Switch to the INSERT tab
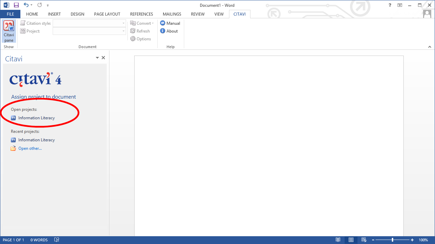Screen dimensions: 435x244 [54, 14]
